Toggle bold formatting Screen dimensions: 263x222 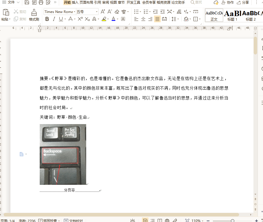pyautogui.click(x=47, y=19)
